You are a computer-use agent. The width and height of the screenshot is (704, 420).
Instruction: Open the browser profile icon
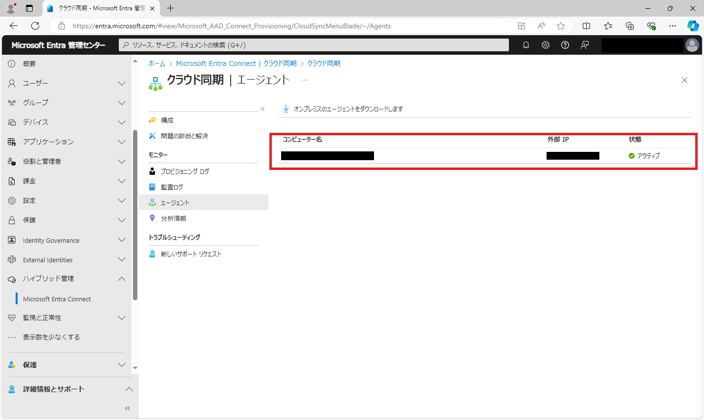[x=11, y=8]
